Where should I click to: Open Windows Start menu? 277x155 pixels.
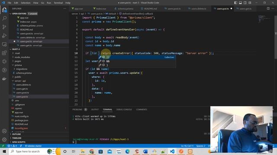coord(4,151)
